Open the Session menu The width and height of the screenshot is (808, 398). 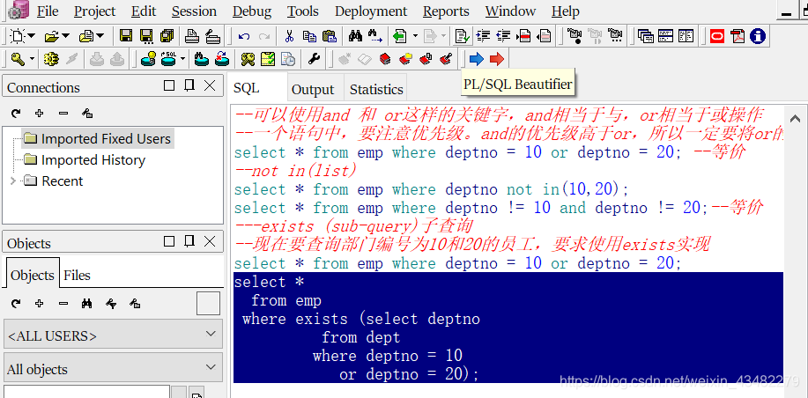point(194,11)
